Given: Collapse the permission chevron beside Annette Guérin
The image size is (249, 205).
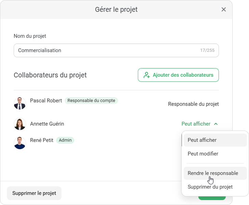Looking at the screenshot, I should [216, 124].
